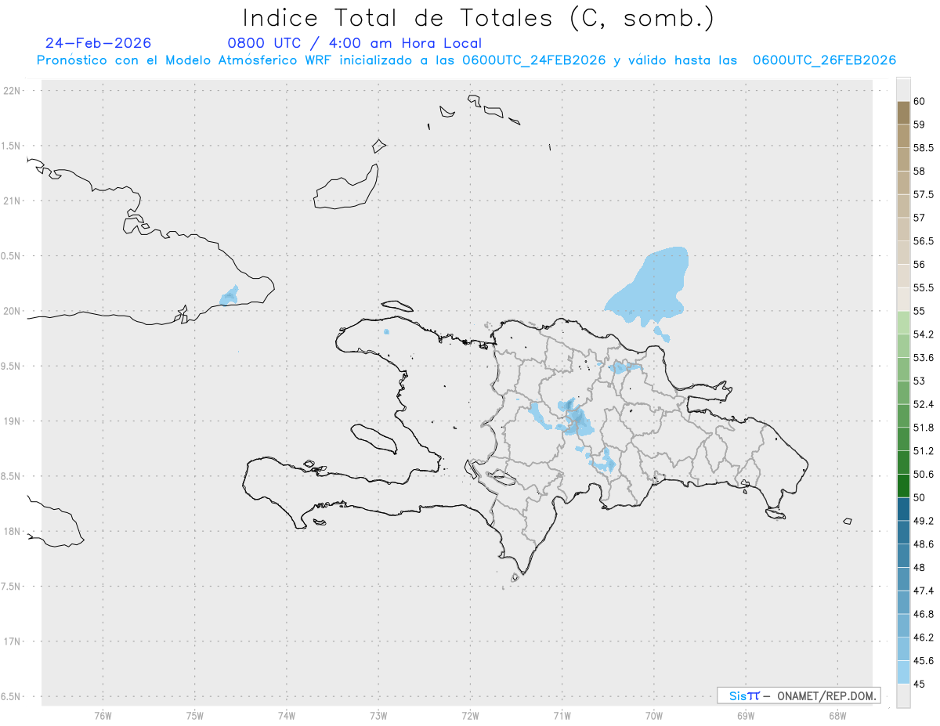This screenshot has height=726, width=940.
Task: Click the "46.8" colorbar value
Action: (924, 614)
